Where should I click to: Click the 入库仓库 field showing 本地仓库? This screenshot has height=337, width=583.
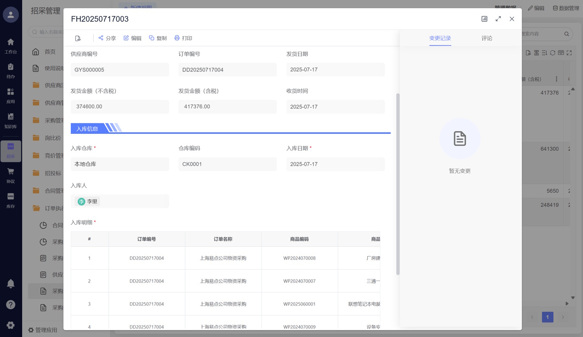tap(120, 164)
